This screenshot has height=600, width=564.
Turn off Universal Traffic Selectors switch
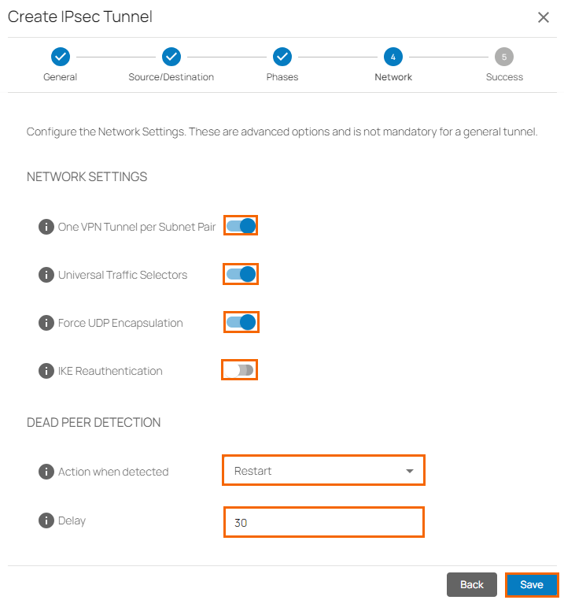[x=241, y=274]
